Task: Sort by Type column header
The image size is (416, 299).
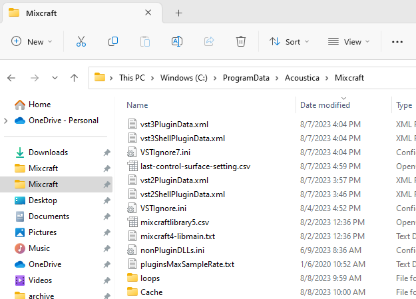Action: click(x=404, y=105)
